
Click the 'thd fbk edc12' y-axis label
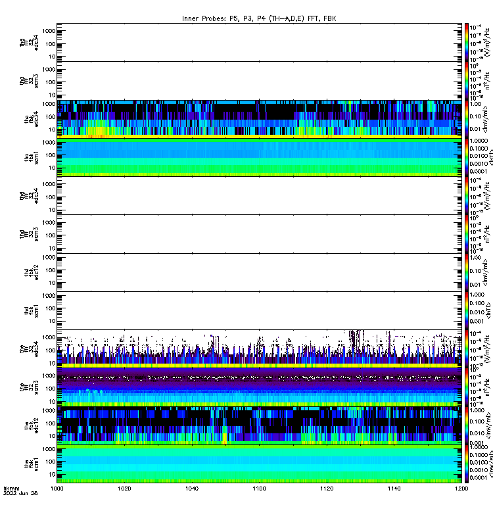[x=32, y=272]
